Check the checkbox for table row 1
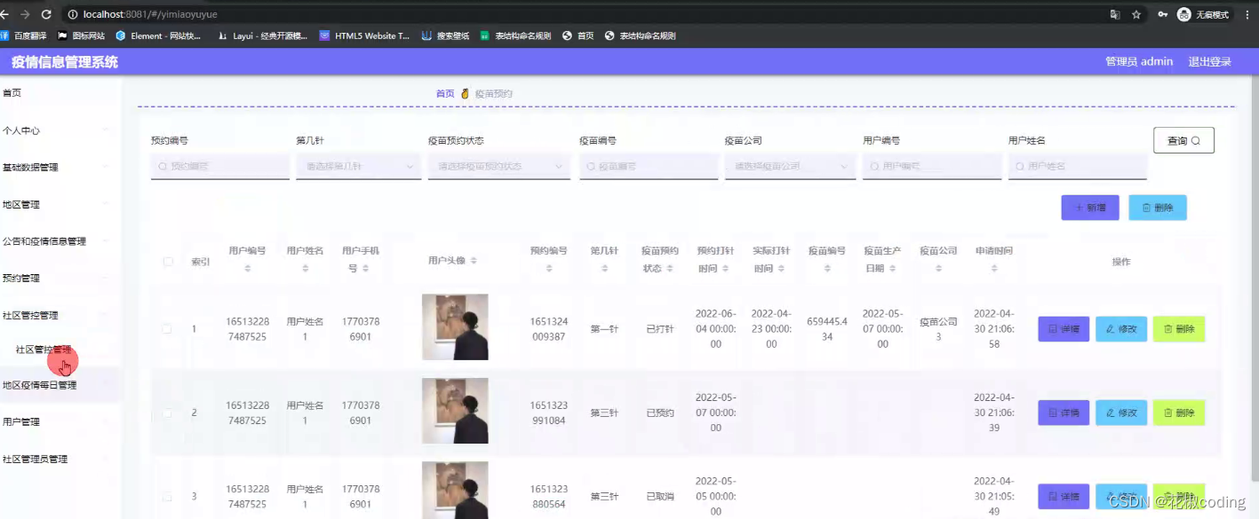This screenshot has height=519, width=1259. [x=167, y=327]
